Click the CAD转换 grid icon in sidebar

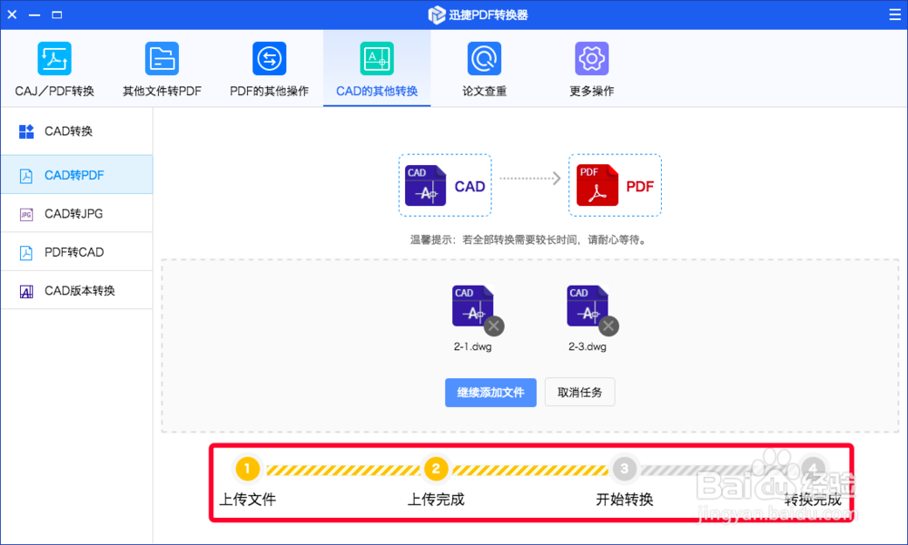click(26, 131)
